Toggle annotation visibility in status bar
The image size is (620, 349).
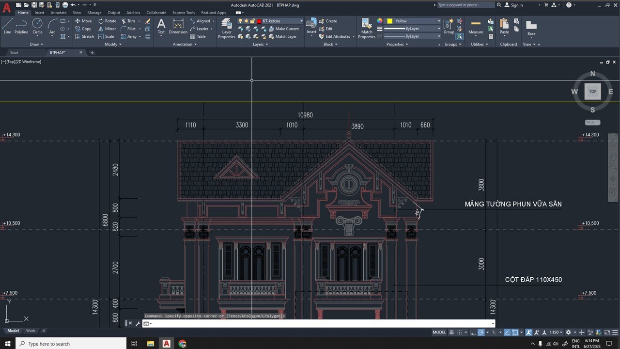pyautogui.click(x=529, y=333)
